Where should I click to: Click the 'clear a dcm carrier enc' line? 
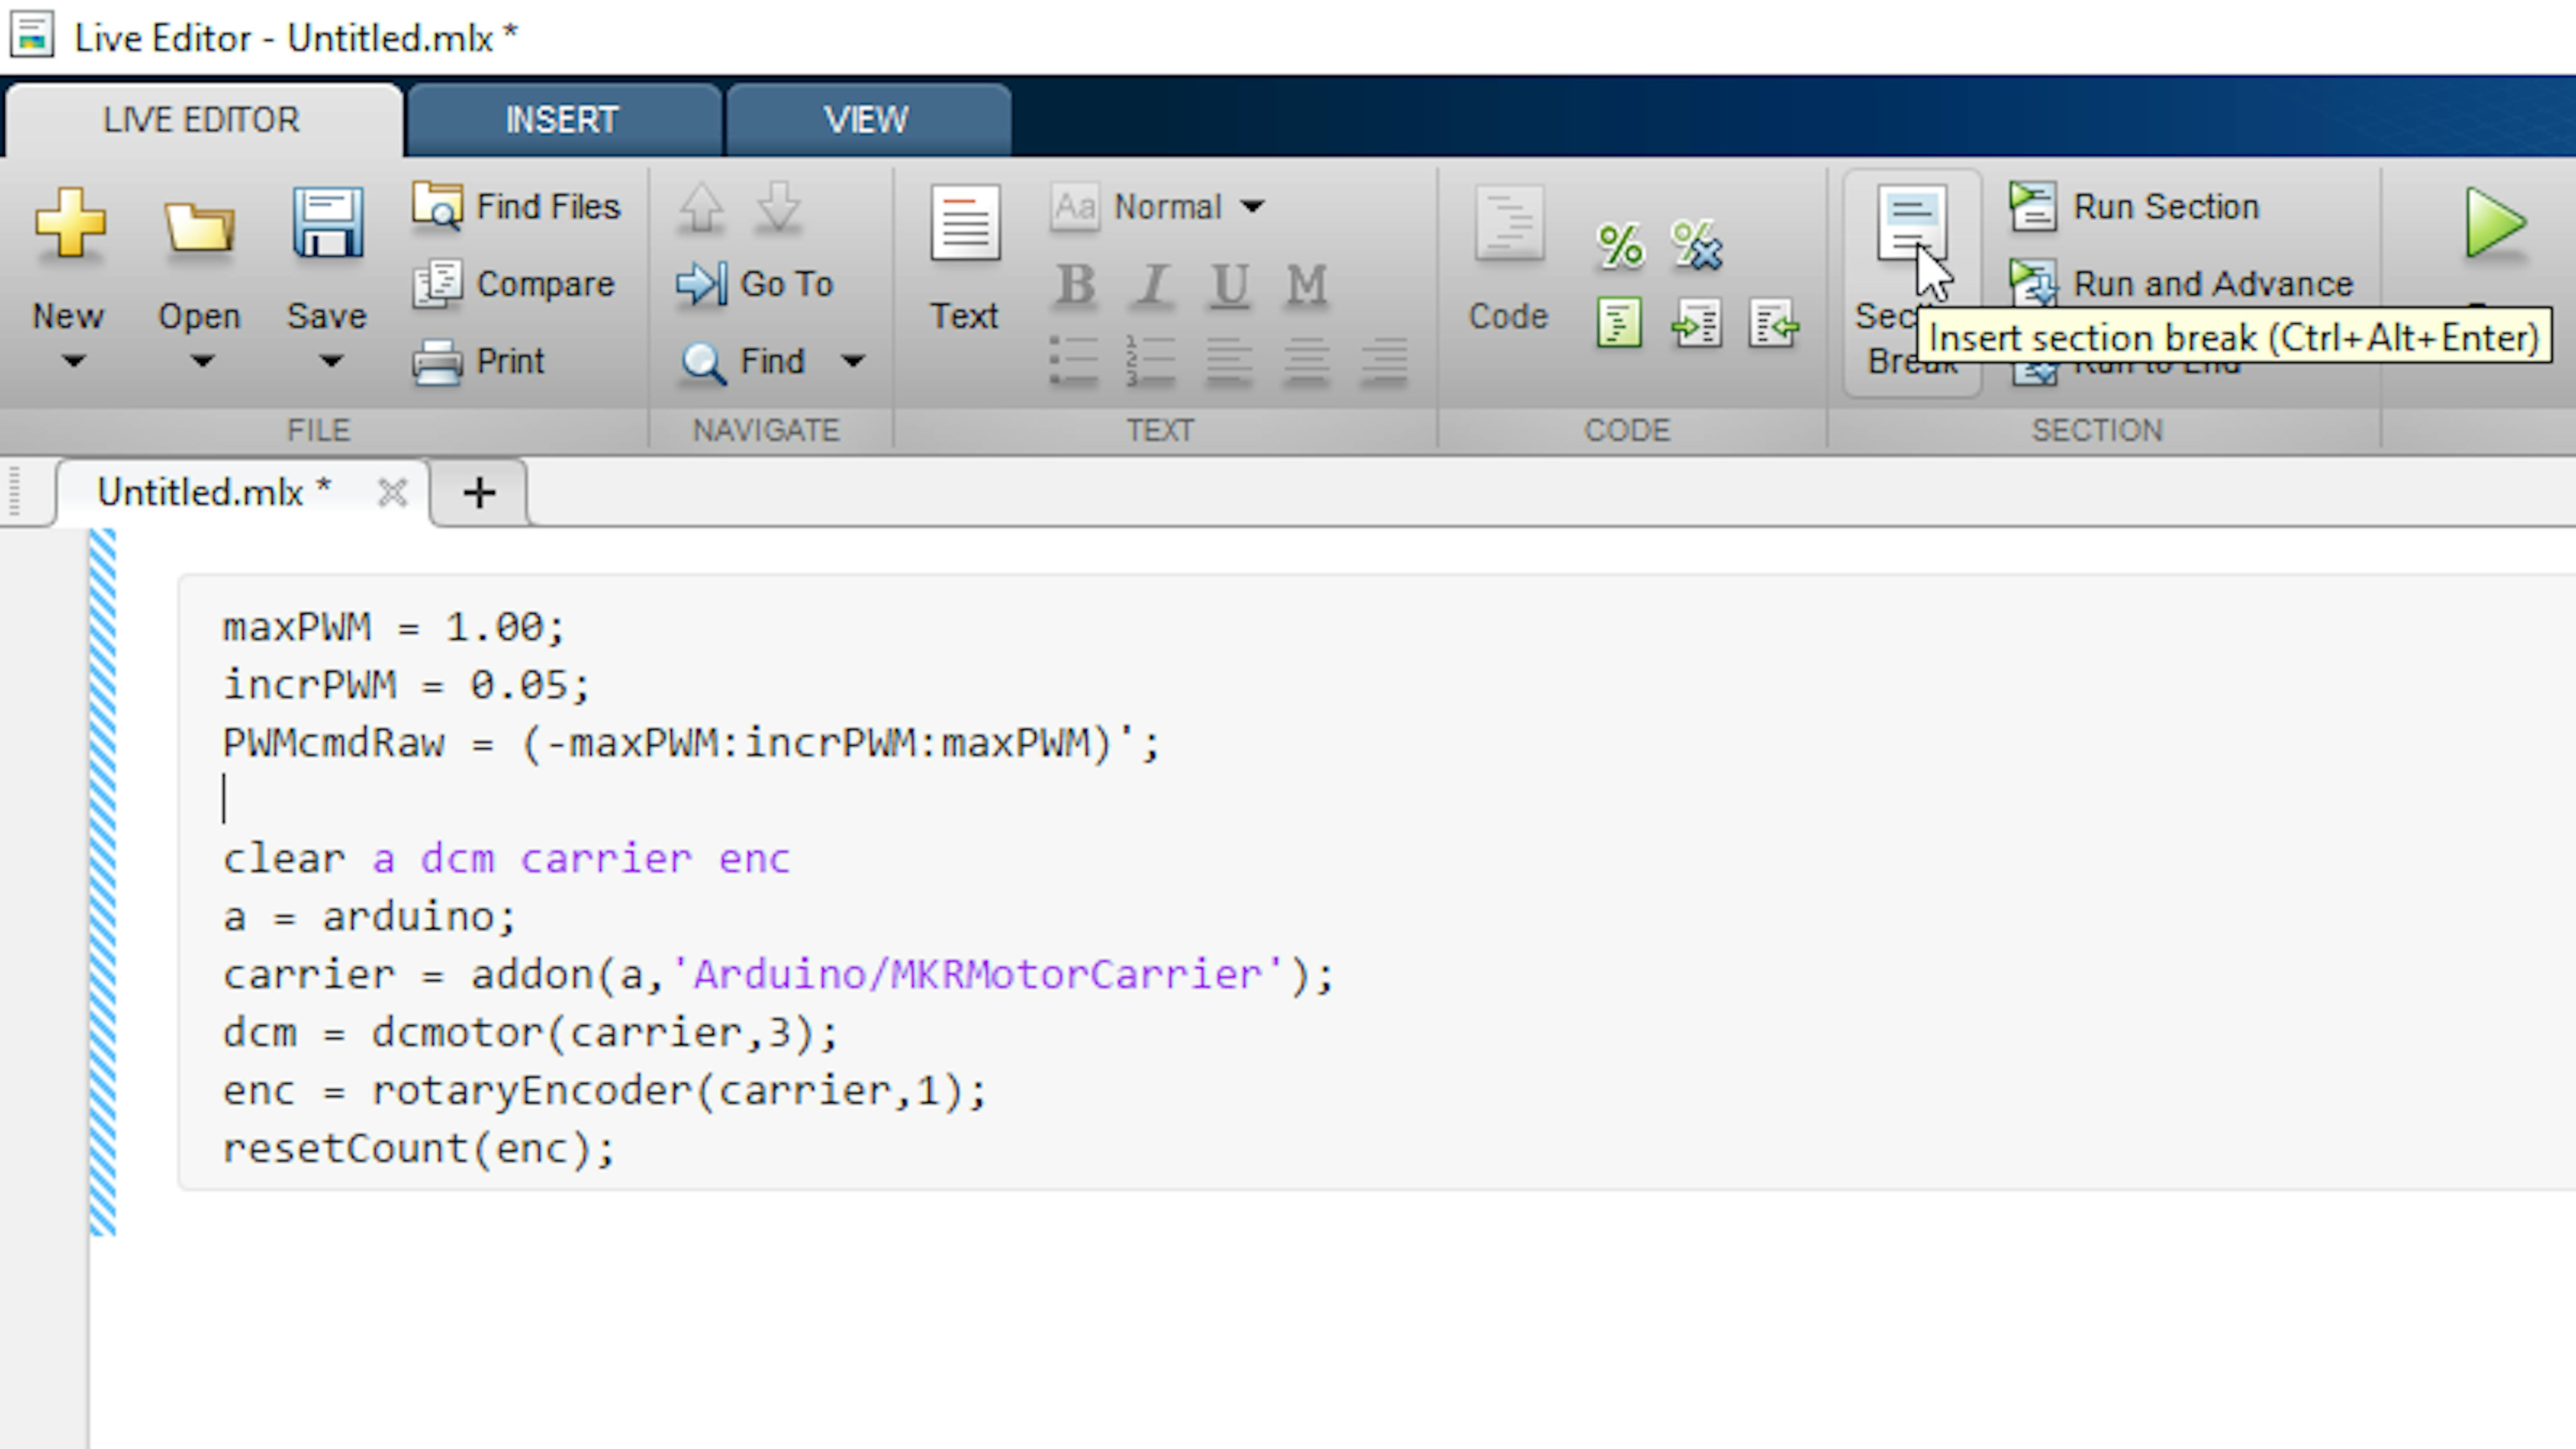(506, 860)
